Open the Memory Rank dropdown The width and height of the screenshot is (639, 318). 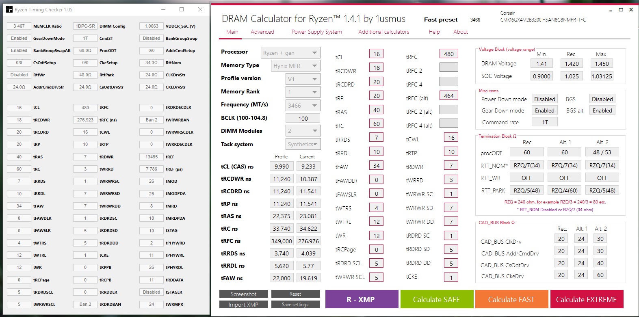point(303,92)
